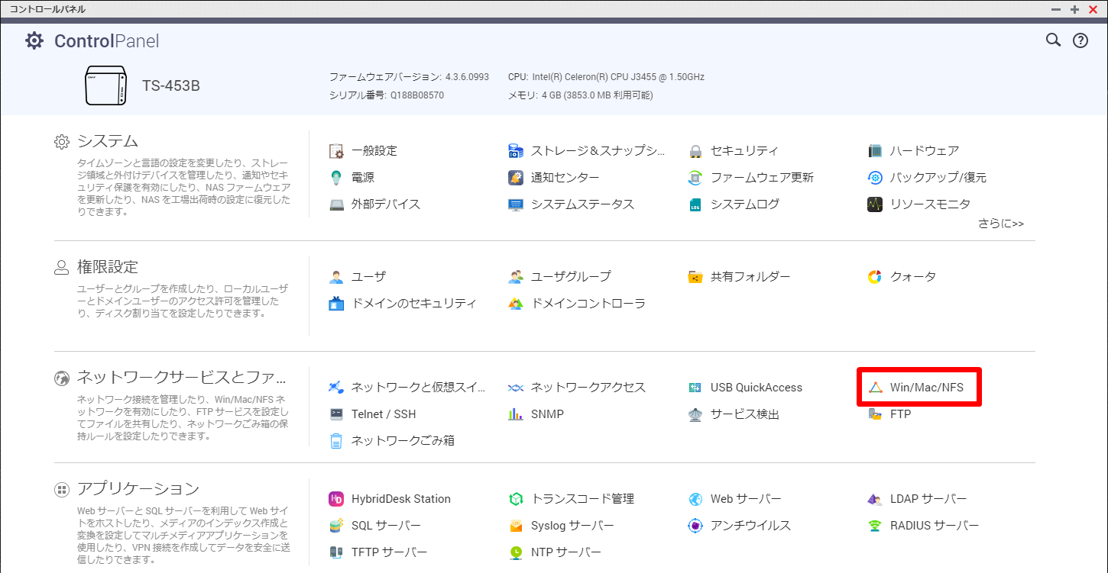Viewport: 1108px width, 573px height.
Task: Click the 電源 bulb icon
Action: (x=336, y=178)
